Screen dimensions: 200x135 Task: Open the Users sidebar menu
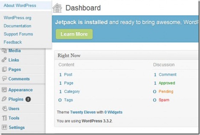click(14, 109)
